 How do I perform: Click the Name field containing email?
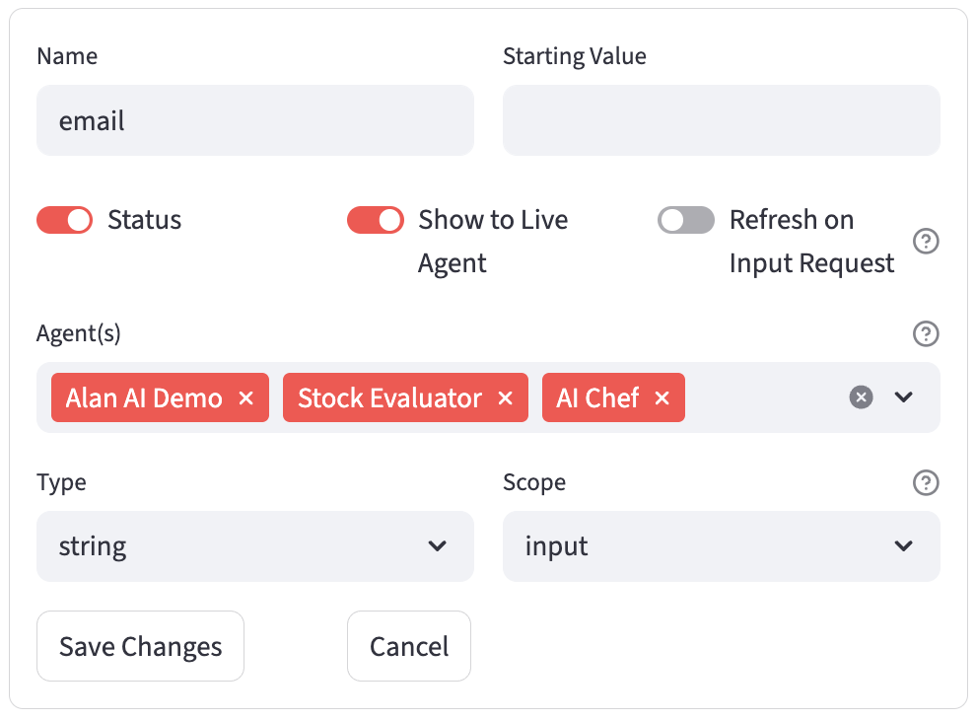254,120
